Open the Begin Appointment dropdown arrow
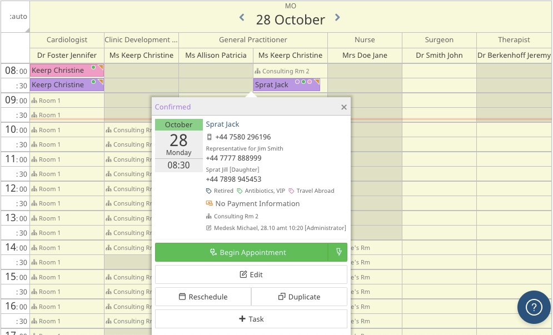This screenshot has width=553, height=335. click(x=340, y=252)
